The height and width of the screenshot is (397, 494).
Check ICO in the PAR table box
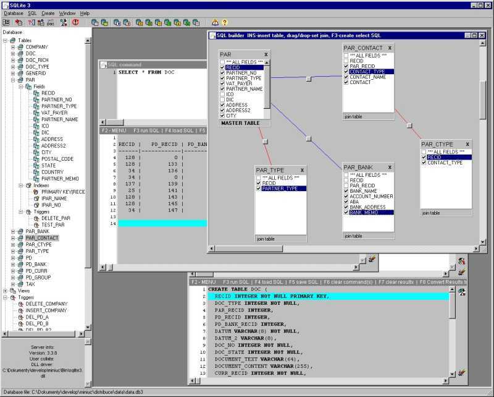pyautogui.click(x=222, y=95)
